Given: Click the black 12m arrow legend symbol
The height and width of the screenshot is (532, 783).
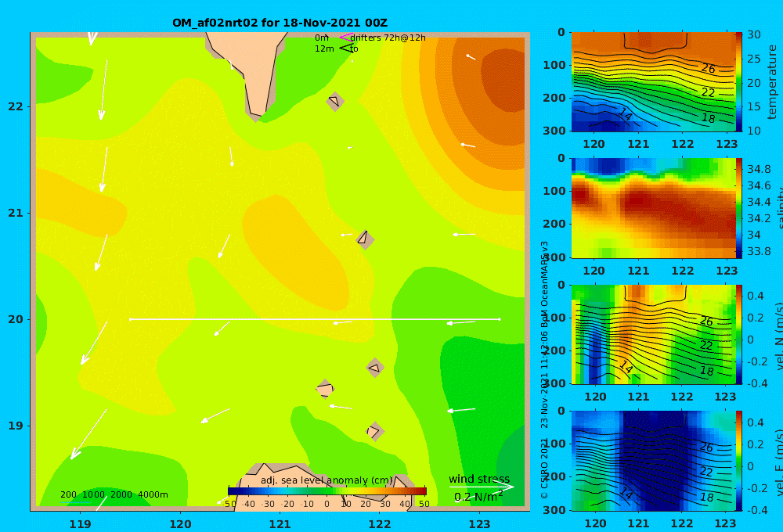Looking at the screenshot, I should click(346, 49).
